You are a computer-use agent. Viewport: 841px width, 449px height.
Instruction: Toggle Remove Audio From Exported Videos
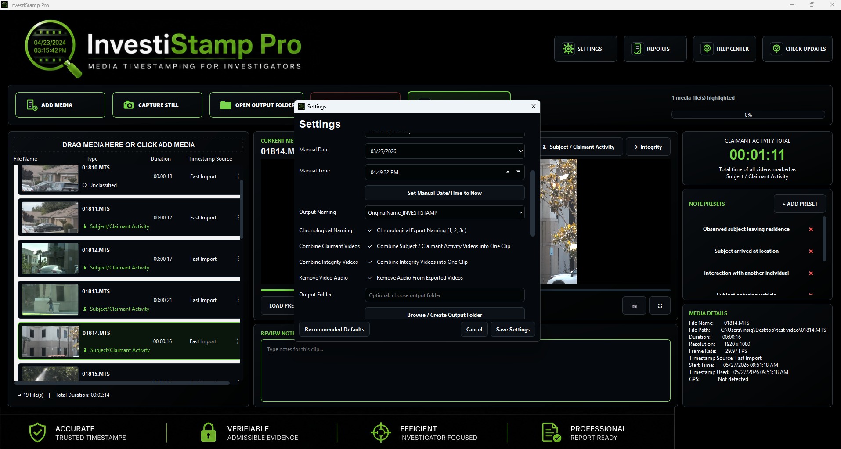[370, 278]
